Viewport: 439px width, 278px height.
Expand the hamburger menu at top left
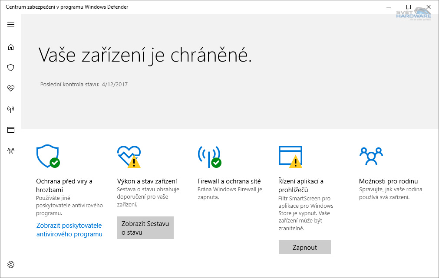(x=10, y=25)
